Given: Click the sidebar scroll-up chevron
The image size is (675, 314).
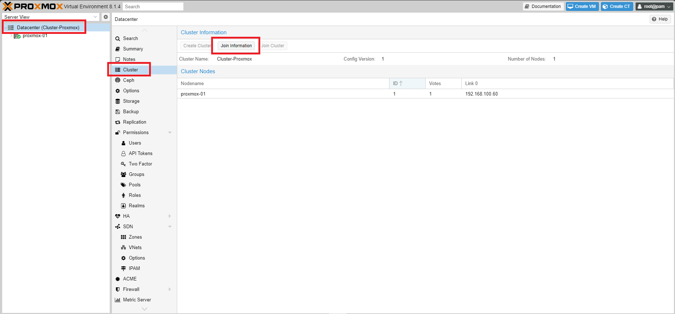Looking at the screenshot, I should click(x=144, y=30).
